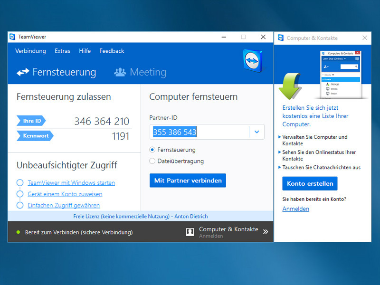Image resolution: width=380 pixels, height=285 pixels.
Task: Click Sehen Sie den Onlinestatus bullet text
Action: [319, 155]
